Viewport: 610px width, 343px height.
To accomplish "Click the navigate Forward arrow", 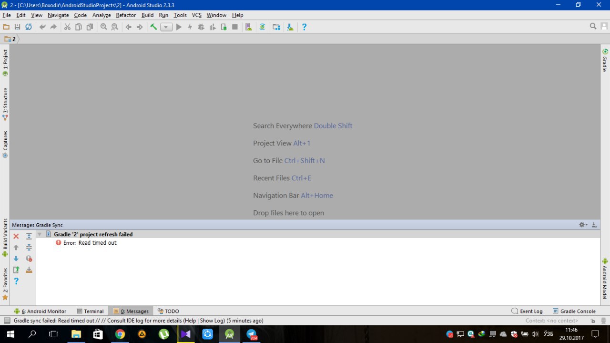I will pyautogui.click(x=140, y=27).
